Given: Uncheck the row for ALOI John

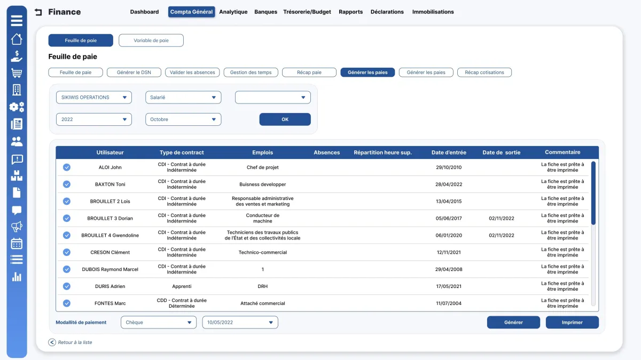Looking at the screenshot, I should coord(67,167).
